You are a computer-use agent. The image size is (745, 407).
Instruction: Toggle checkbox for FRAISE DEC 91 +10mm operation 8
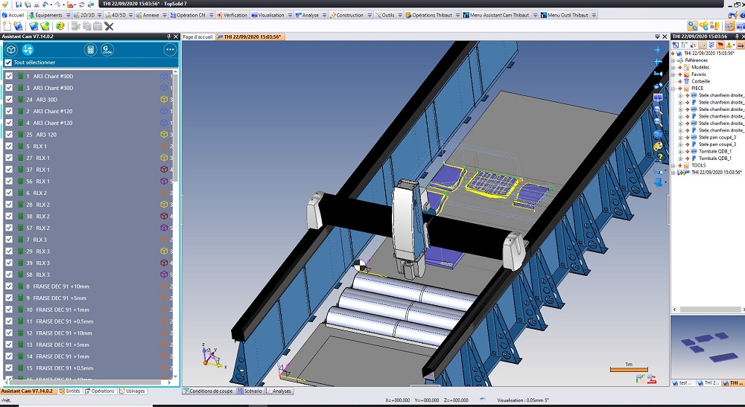(9, 286)
